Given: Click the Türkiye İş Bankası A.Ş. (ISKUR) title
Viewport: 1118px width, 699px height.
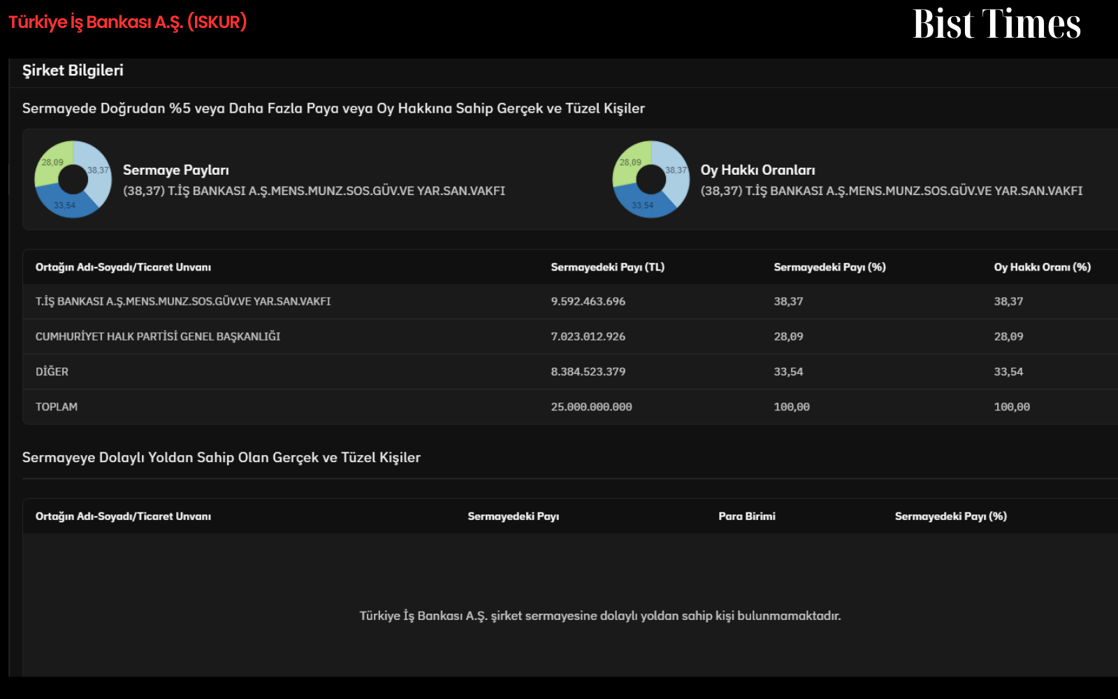Looking at the screenshot, I should tap(128, 22).
